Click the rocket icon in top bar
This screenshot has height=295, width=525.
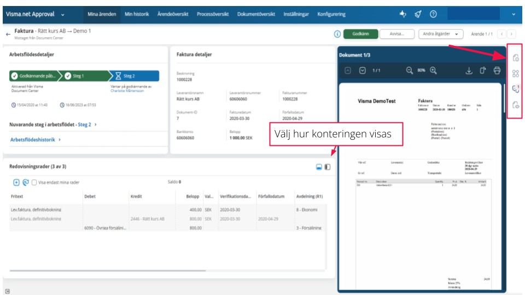click(x=418, y=14)
